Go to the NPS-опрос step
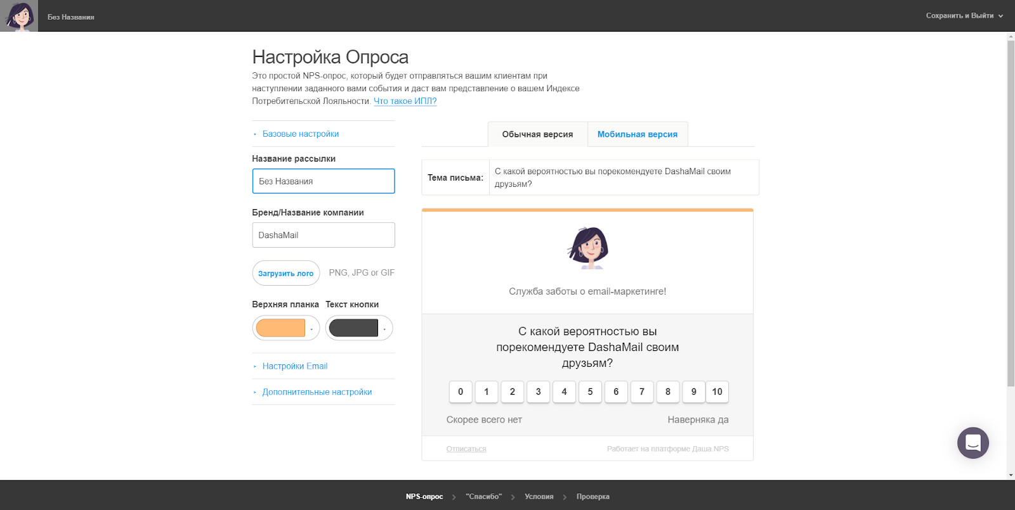1015x510 pixels. point(424,497)
